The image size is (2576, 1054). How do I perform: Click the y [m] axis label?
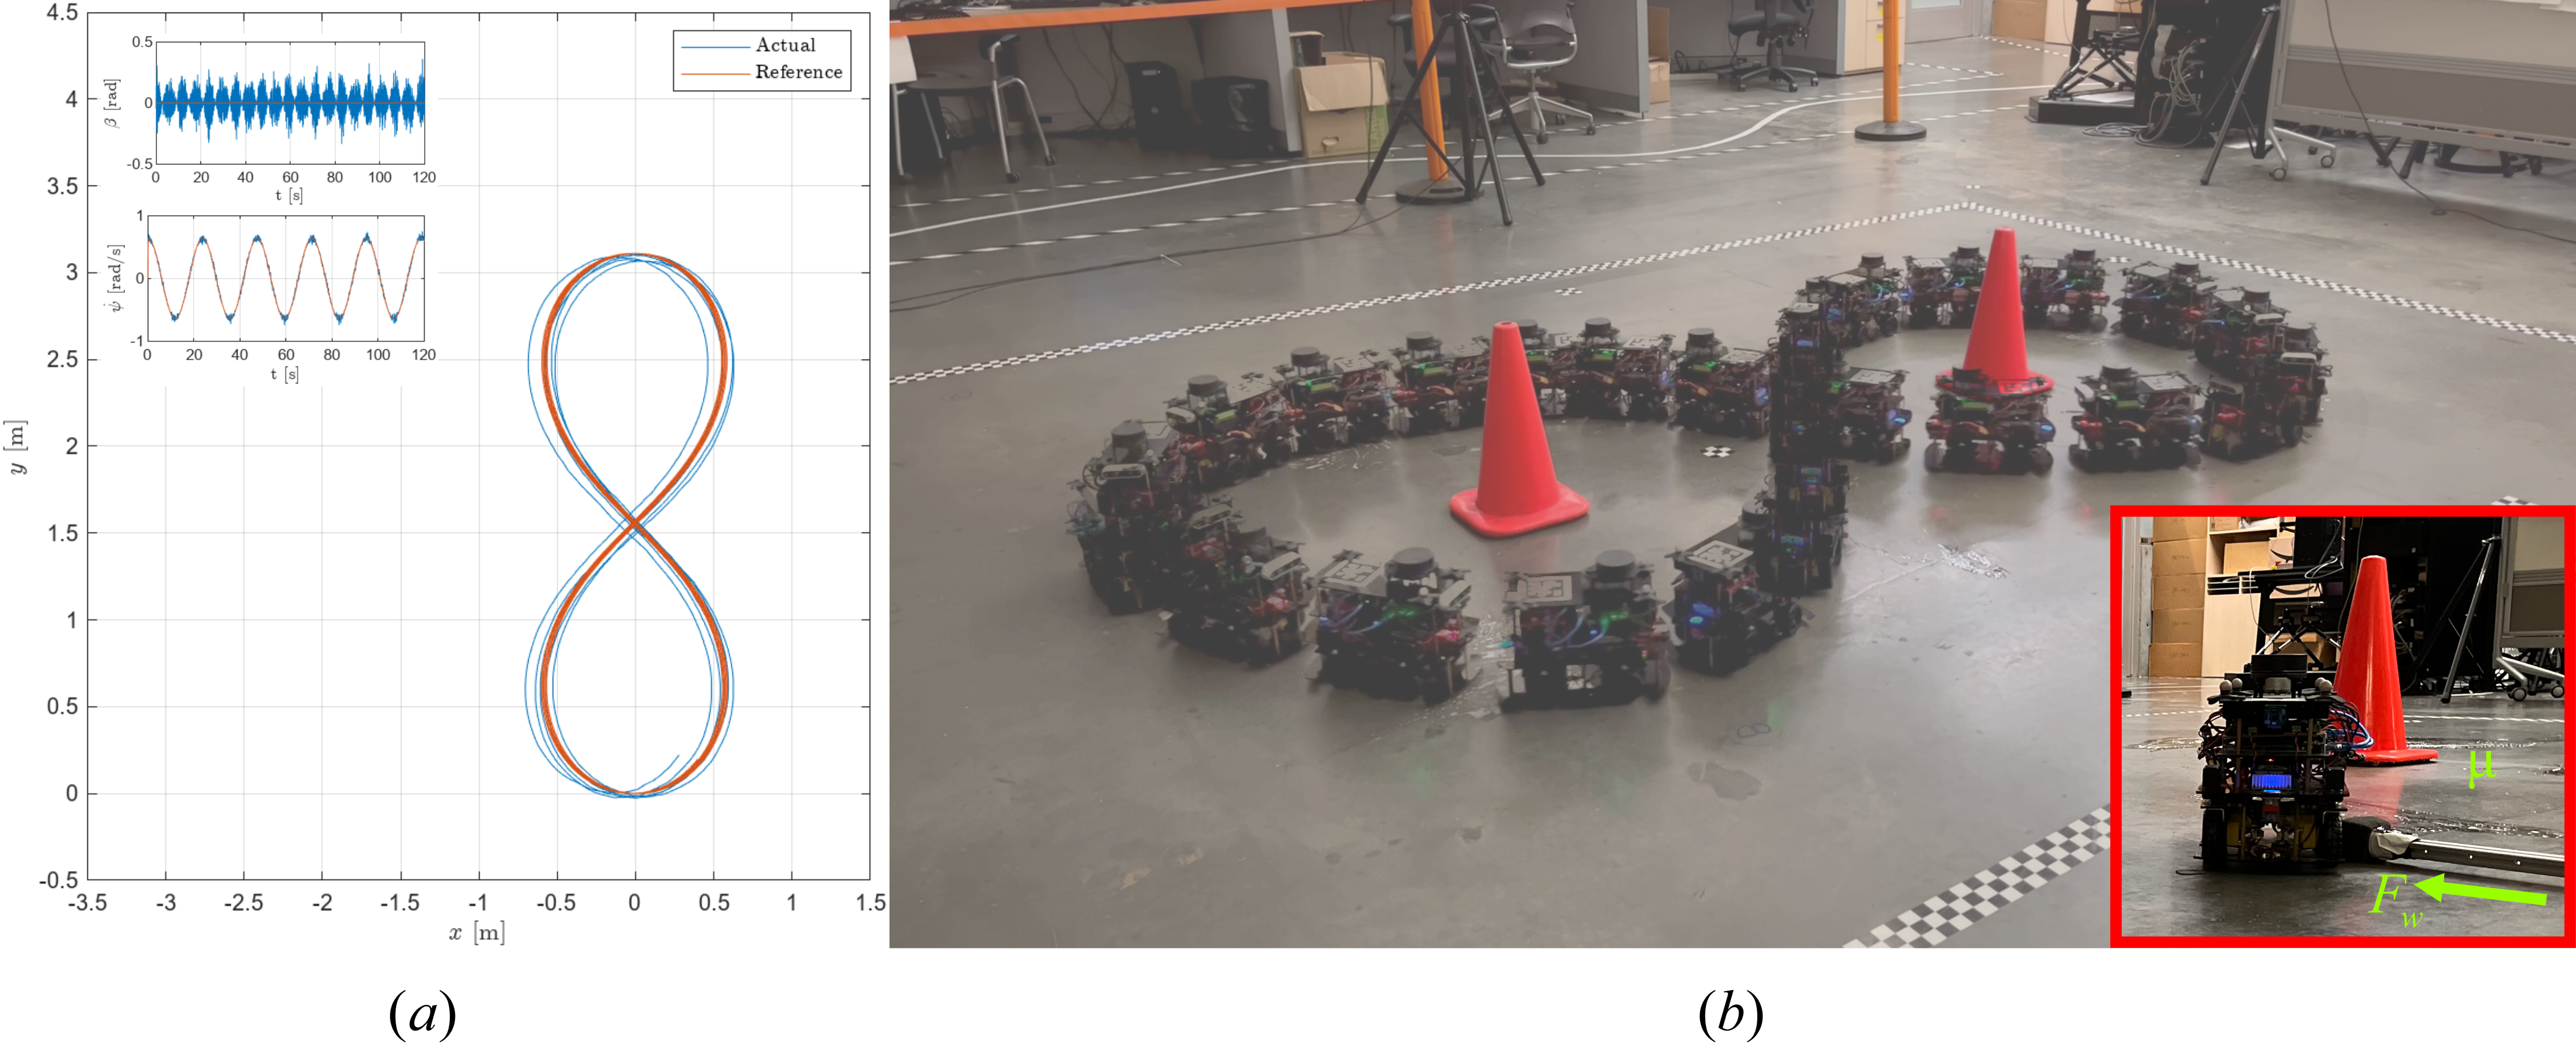[x=17, y=447]
